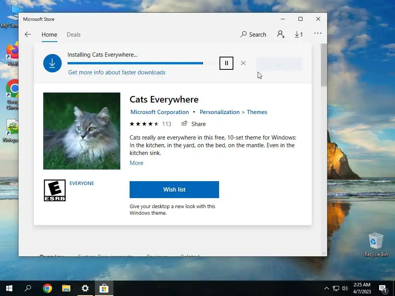Open the See more ellipsis menu
Viewport: 395px width, 296px height.
click(318, 33)
